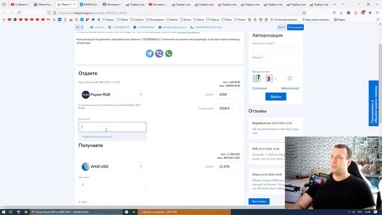
Task: Switch to PAYEER browser tab
Action: pos(89,4)
